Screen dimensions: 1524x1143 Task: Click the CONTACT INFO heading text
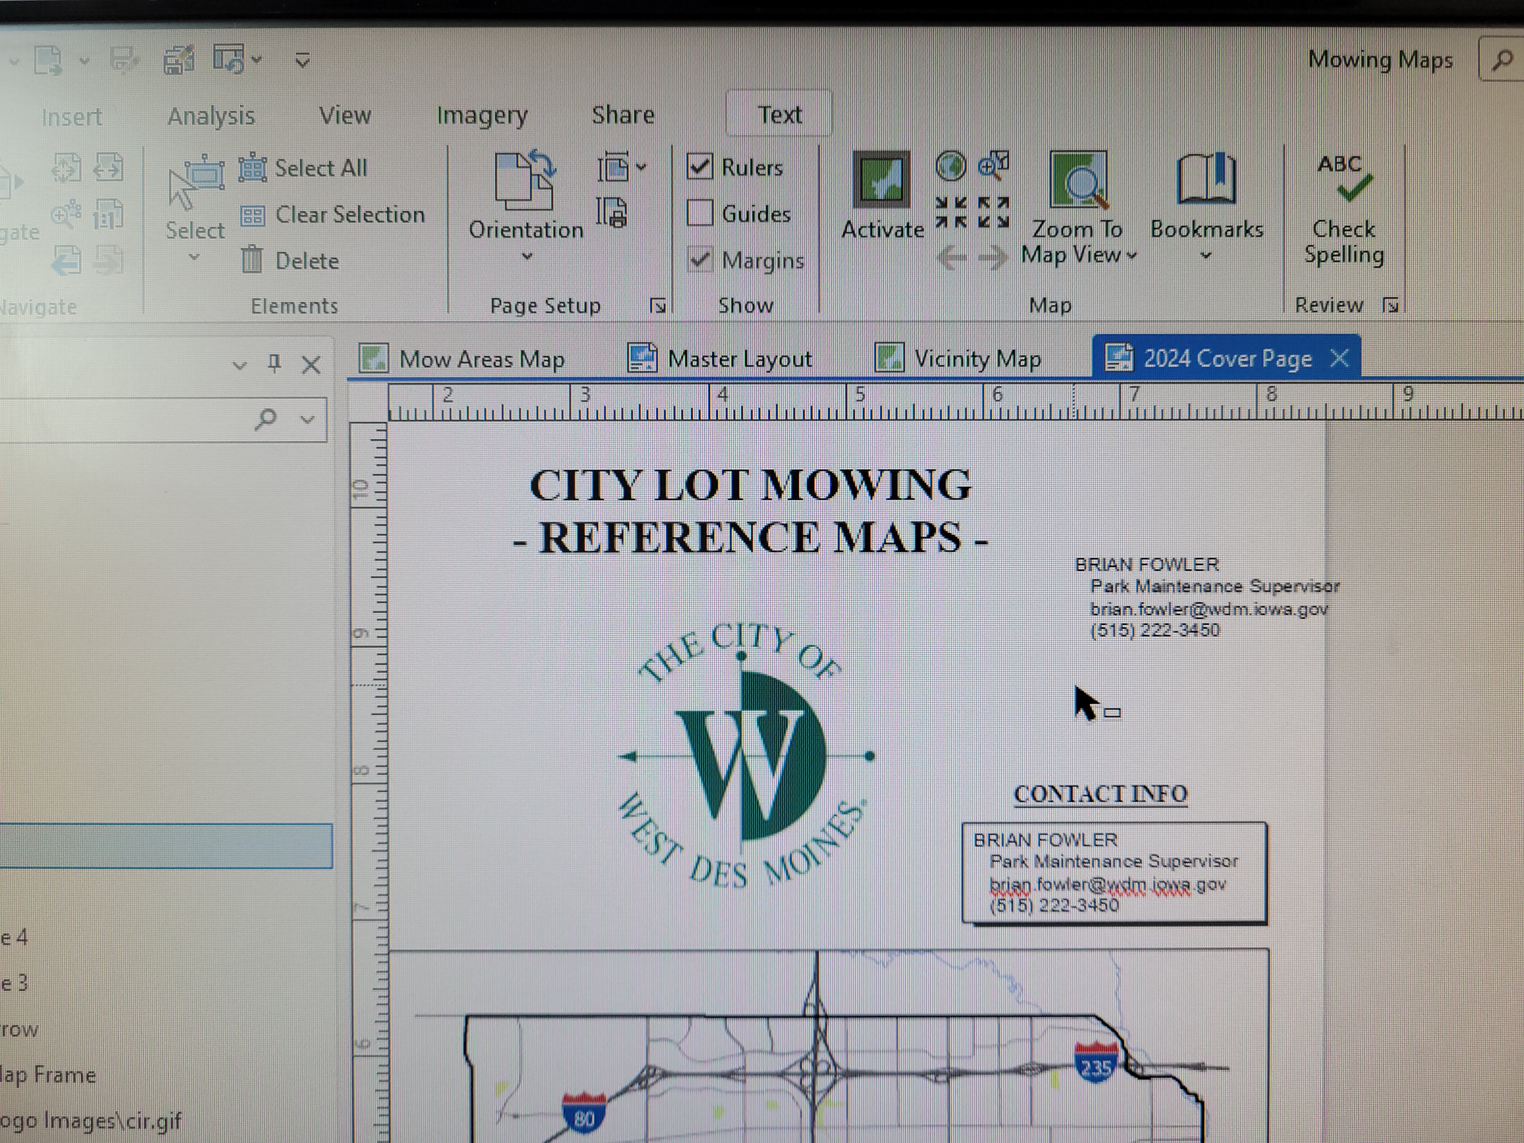tap(1100, 795)
